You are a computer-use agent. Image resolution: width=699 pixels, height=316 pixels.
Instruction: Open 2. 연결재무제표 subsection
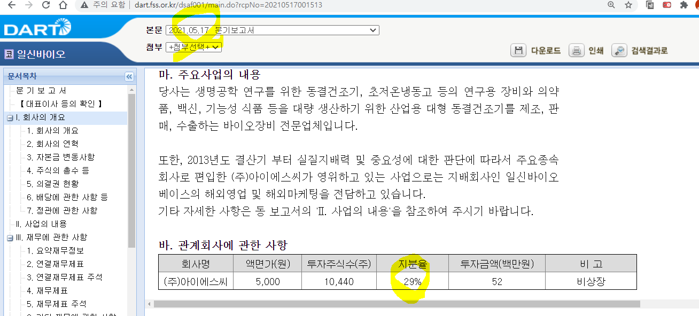56,264
